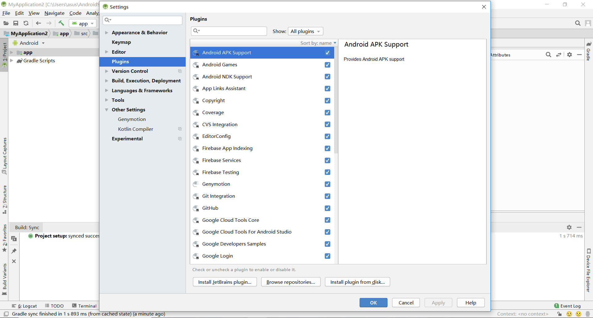Hide the Build panel with dash icon

(579, 227)
